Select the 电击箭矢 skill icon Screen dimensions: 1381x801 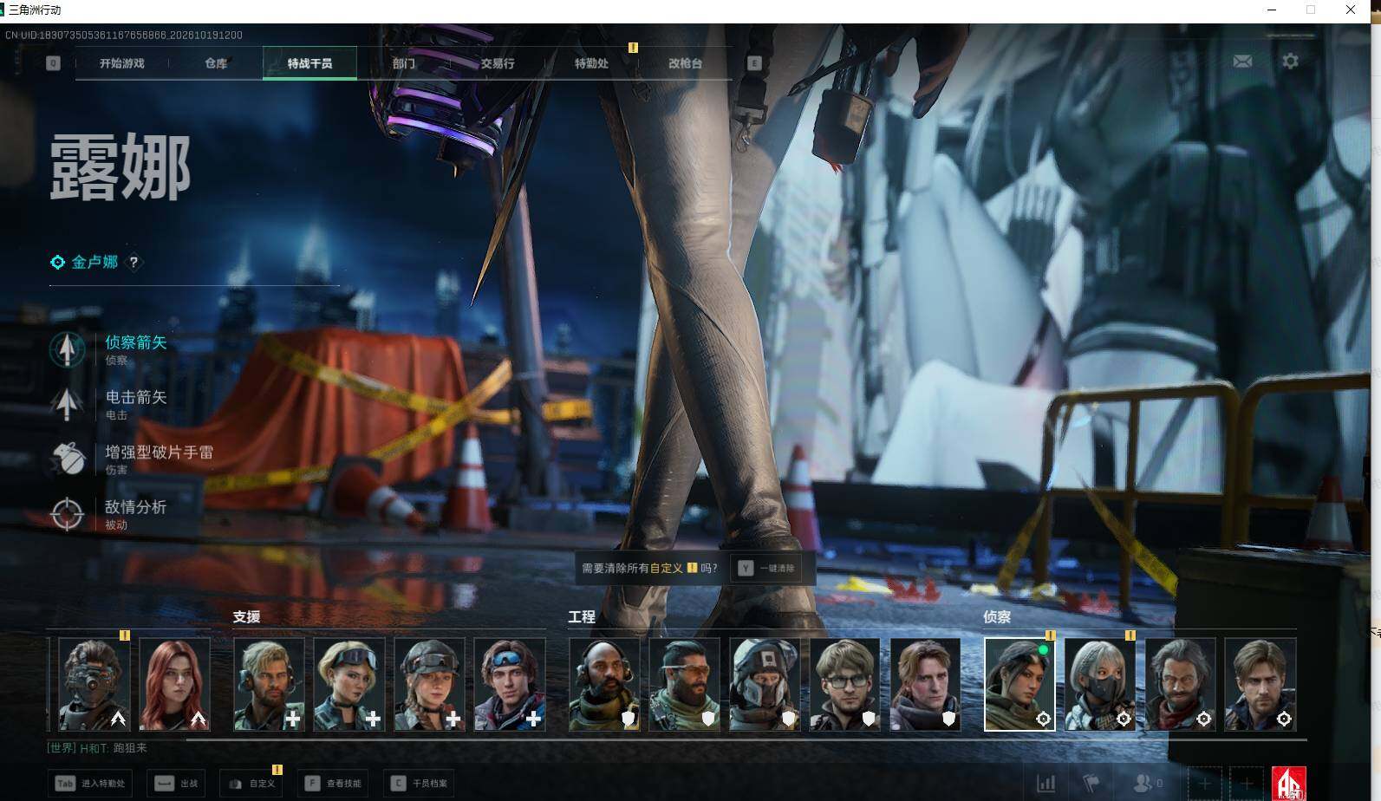[x=68, y=404]
